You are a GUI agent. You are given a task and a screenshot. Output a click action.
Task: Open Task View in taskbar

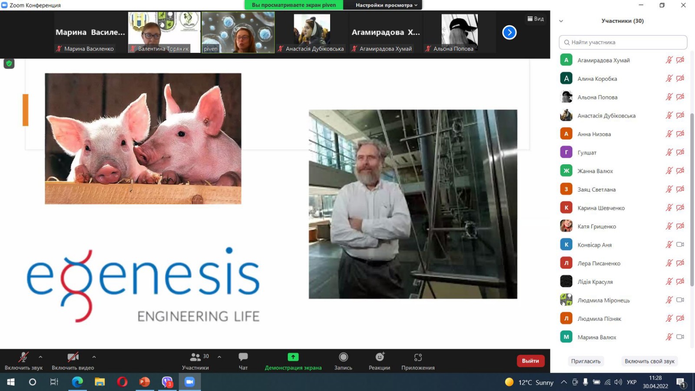[x=54, y=382]
